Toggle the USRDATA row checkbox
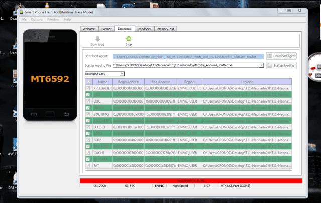The image size is (321, 203). 88,159
